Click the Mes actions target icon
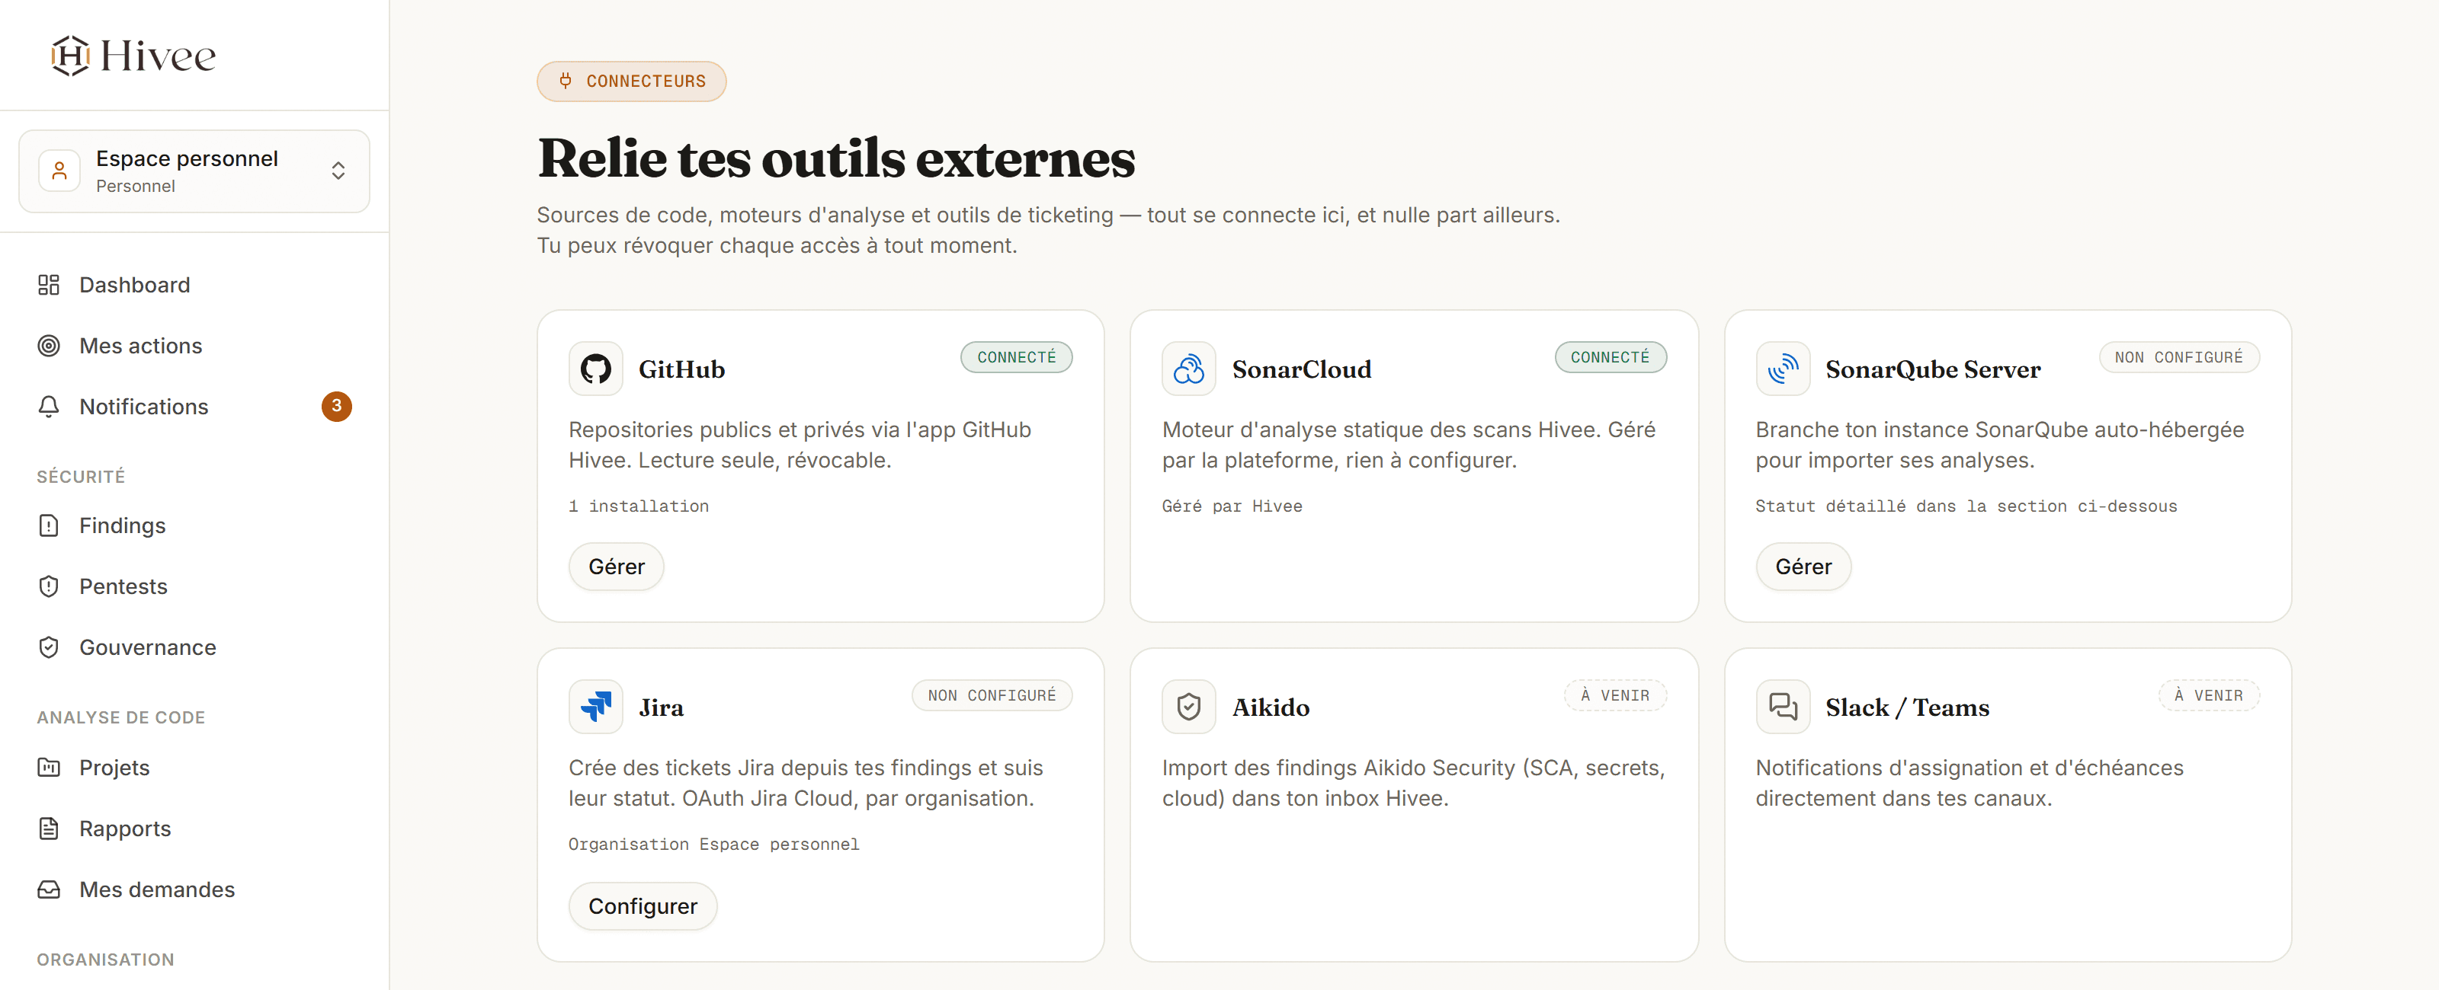 pos(48,346)
